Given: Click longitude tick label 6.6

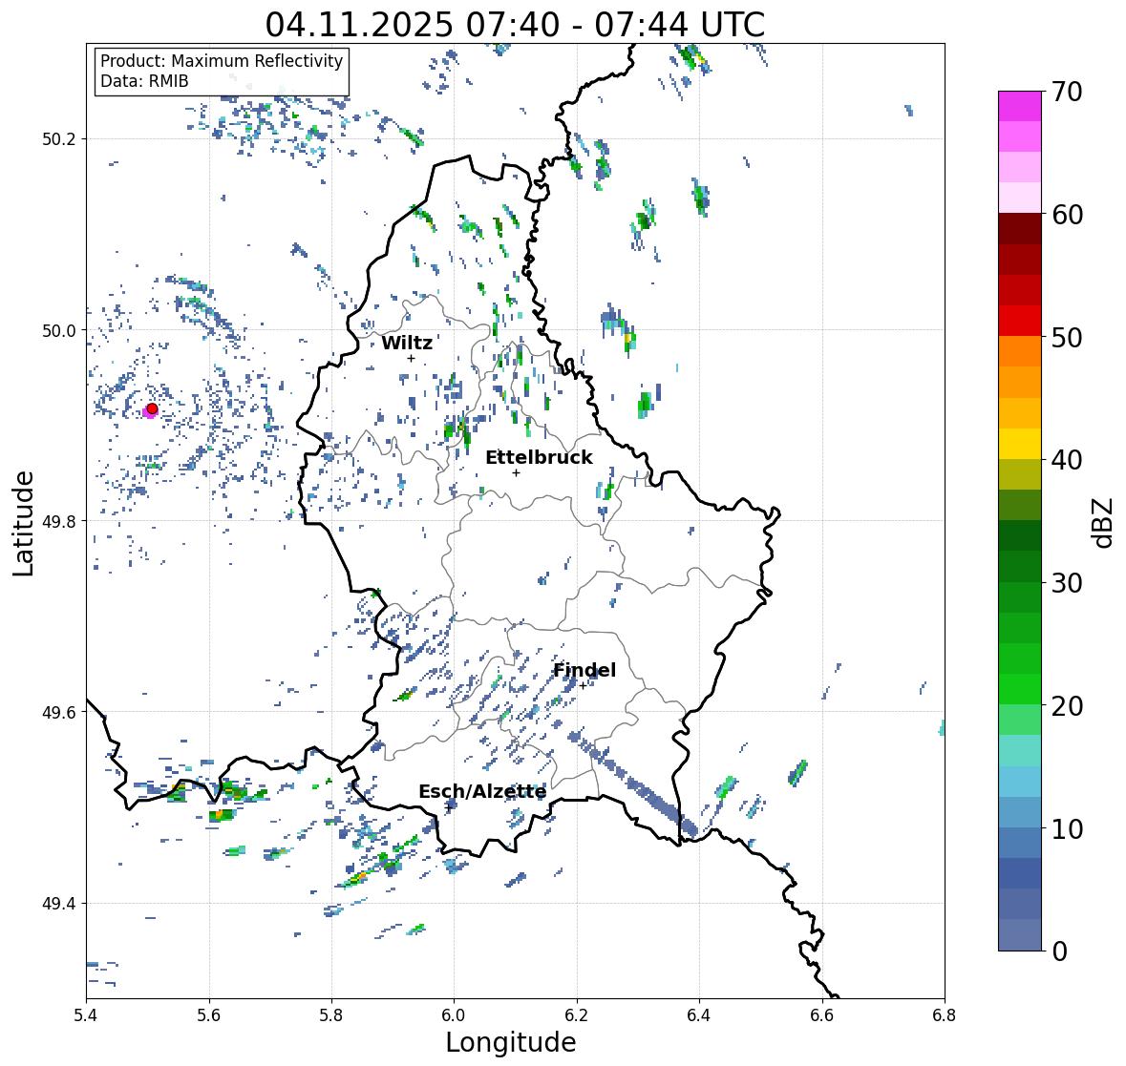Looking at the screenshot, I should (821, 1015).
